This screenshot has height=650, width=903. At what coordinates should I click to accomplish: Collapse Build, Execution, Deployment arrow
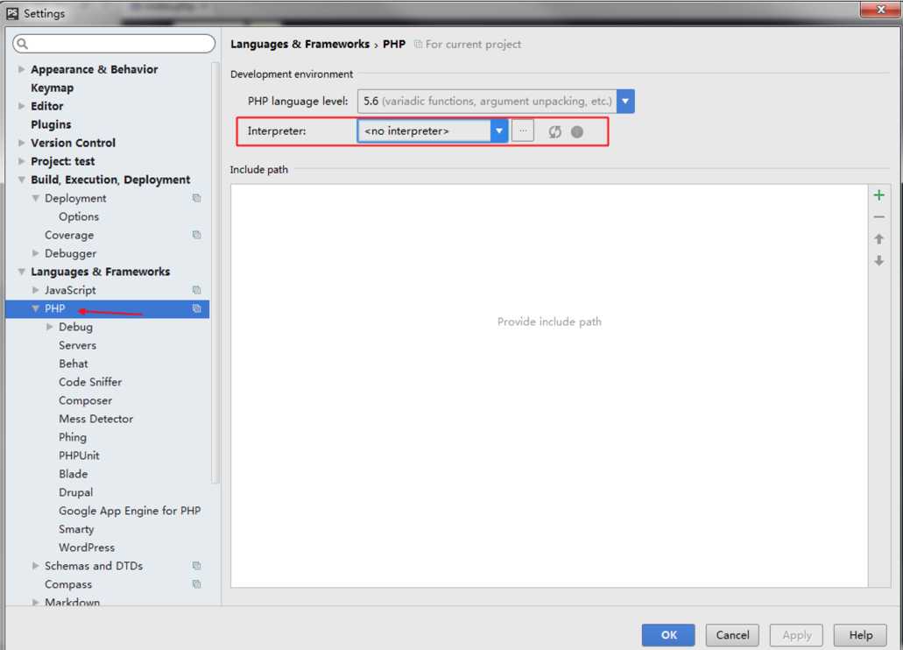[21, 180]
